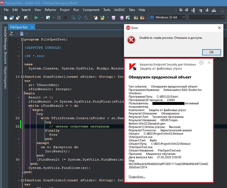This screenshot has height=188, width=227.
Task: Click the Run Until Return icon
Action: click(x=86, y=18)
